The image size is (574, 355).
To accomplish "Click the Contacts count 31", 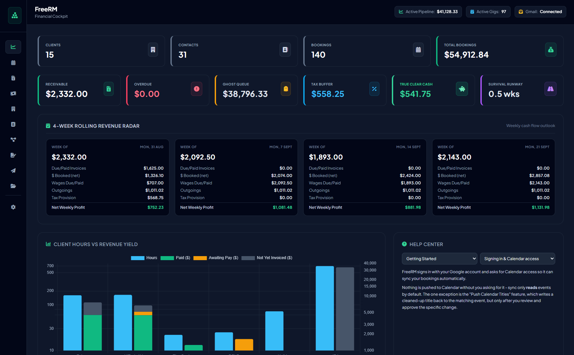I will [x=182, y=55].
